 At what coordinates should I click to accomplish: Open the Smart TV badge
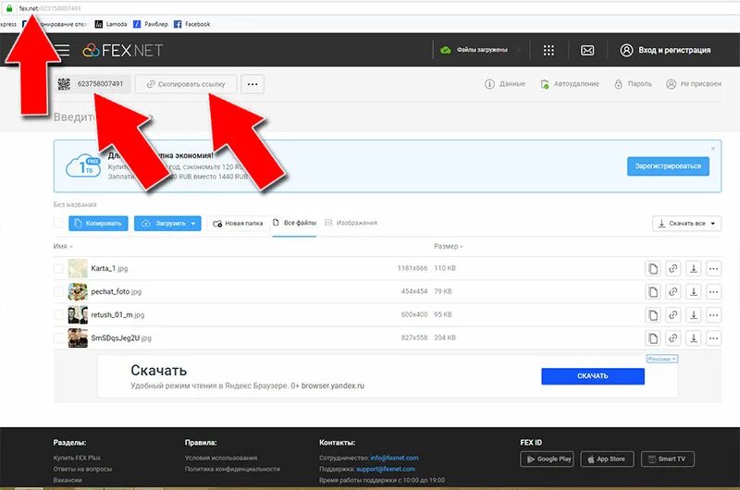click(x=667, y=459)
